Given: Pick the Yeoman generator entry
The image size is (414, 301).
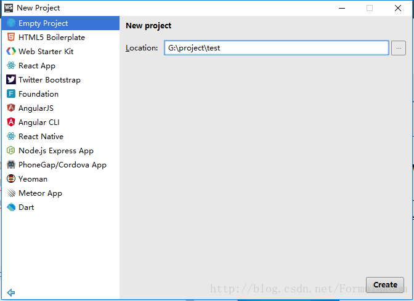Looking at the screenshot, I should tap(60, 179).
